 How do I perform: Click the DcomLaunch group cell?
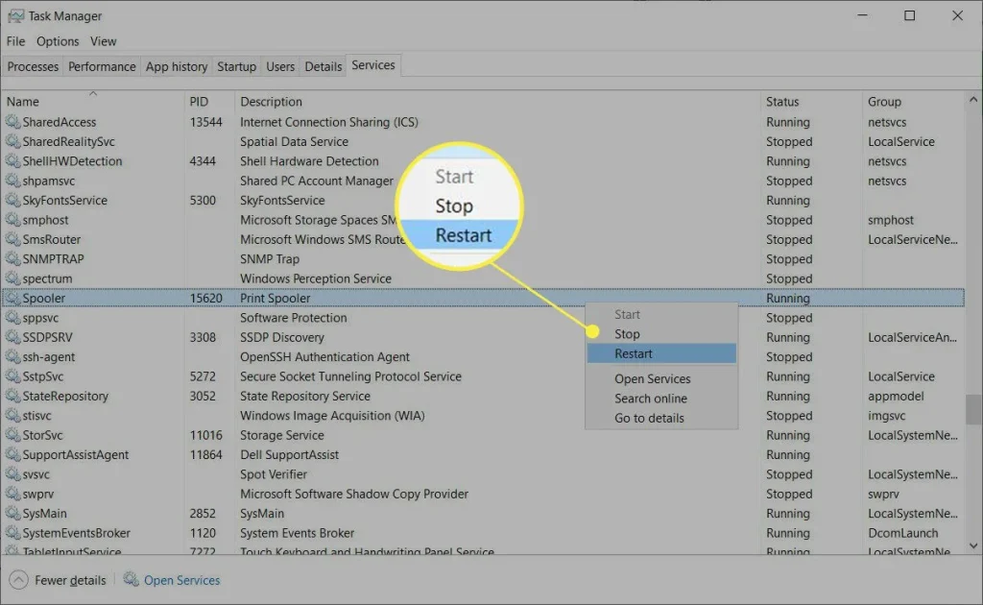[902, 532]
